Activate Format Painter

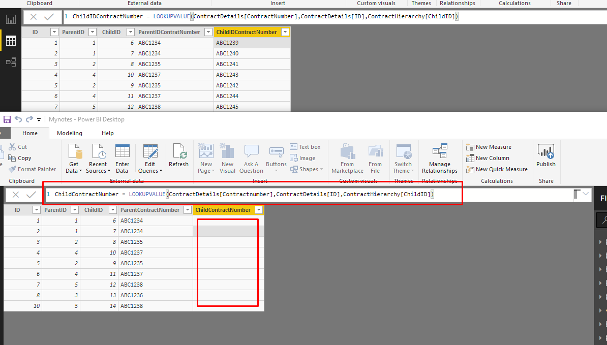tap(32, 169)
